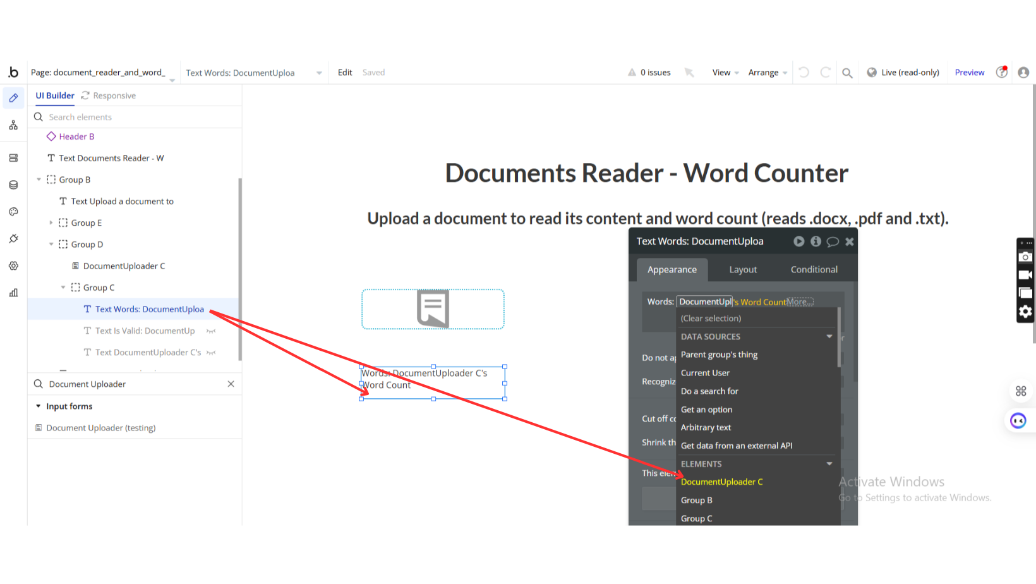The width and height of the screenshot is (1036, 584).
Task: Expand the Group E tree node
Action: click(51, 222)
